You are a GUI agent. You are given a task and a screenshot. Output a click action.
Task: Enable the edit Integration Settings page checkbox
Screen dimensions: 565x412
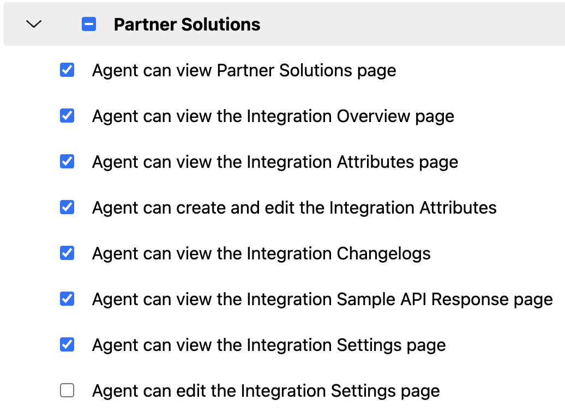67,390
